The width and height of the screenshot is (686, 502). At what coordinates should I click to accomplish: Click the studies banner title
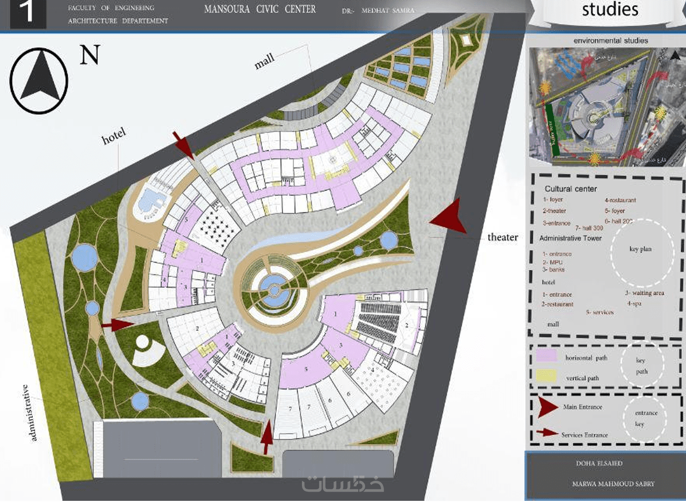[610, 10]
